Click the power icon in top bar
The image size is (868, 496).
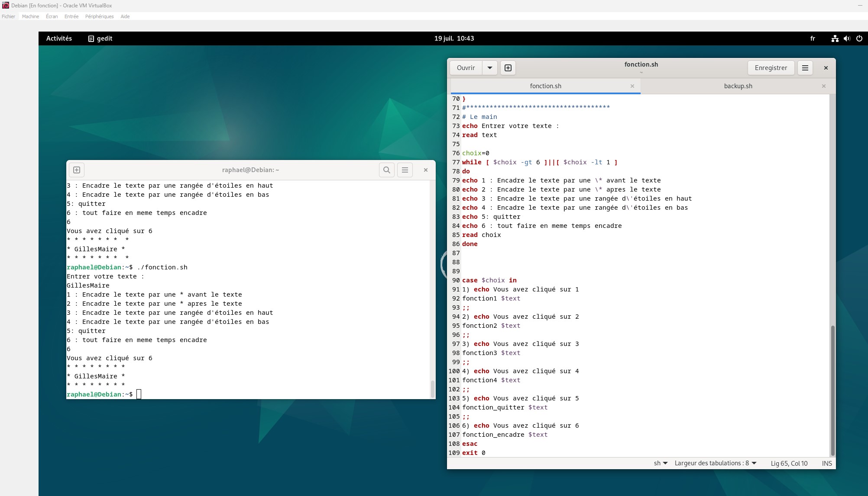(x=859, y=38)
